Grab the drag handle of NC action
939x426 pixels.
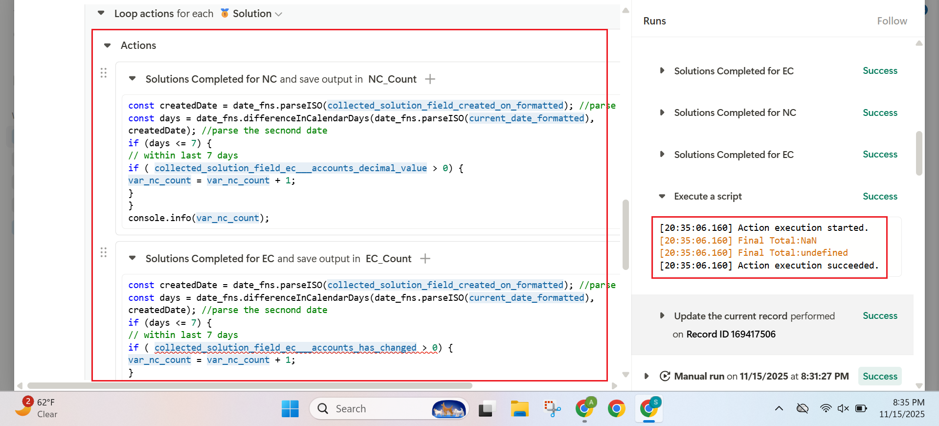pyautogui.click(x=104, y=73)
